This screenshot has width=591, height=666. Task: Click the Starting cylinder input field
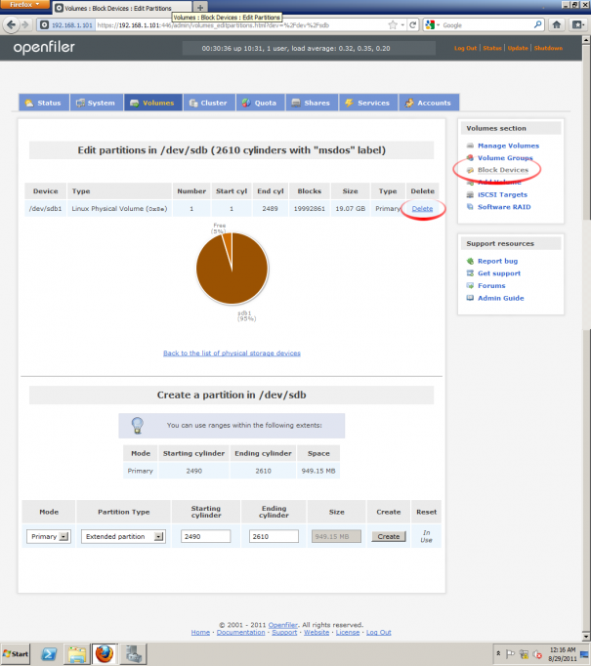(206, 536)
